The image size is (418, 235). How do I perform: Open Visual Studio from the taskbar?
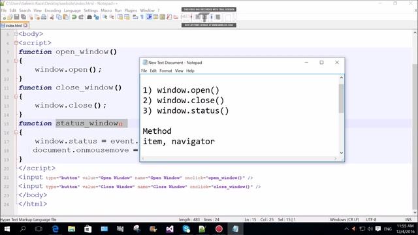pyautogui.click(x=170, y=229)
